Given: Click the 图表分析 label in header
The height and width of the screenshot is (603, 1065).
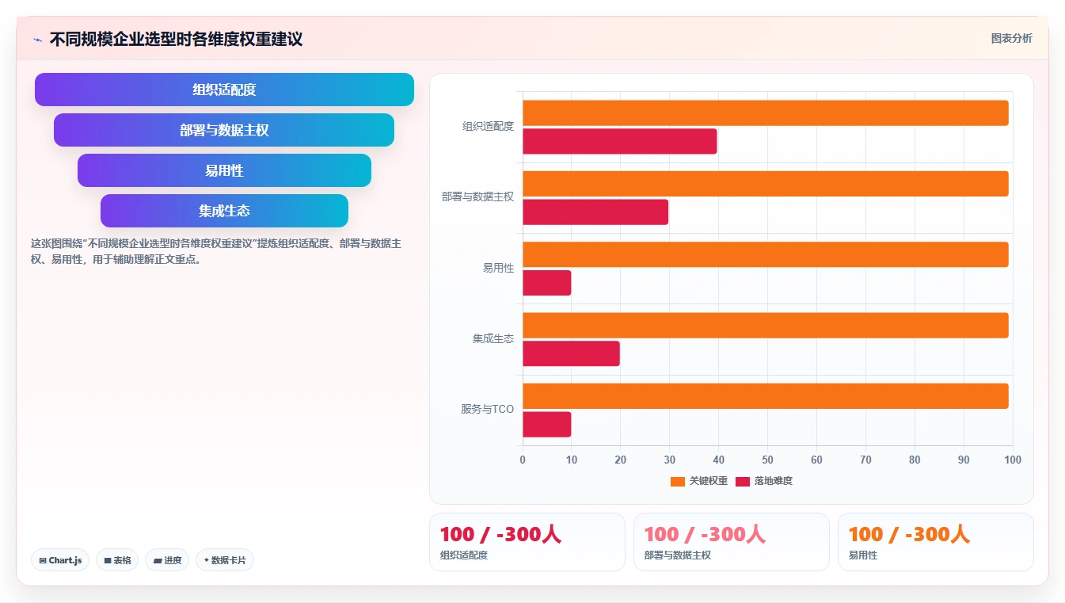Looking at the screenshot, I should click(x=1011, y=38).
